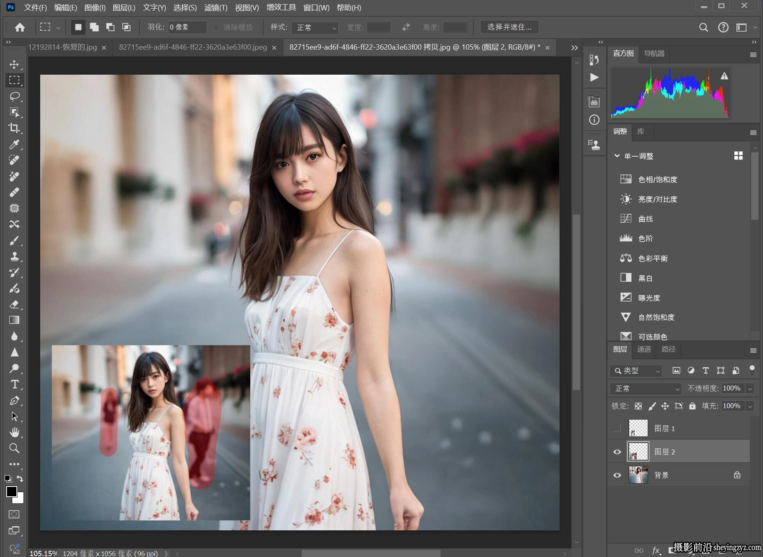Click the 选择并遮住... button

click(509, 27)
